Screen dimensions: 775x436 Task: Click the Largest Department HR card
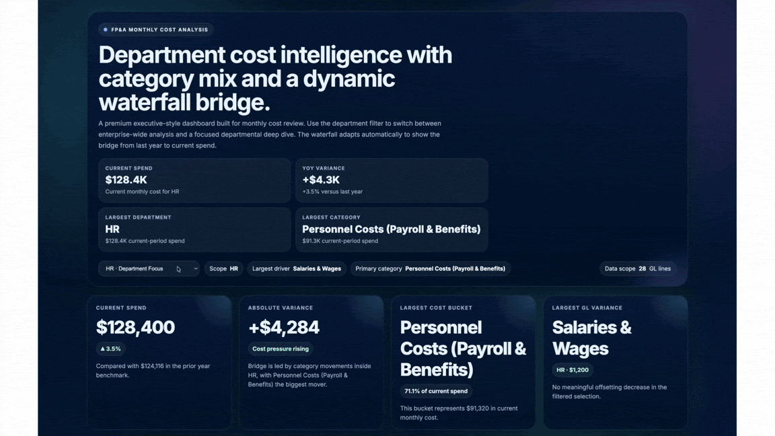click(x=194, y=229)
